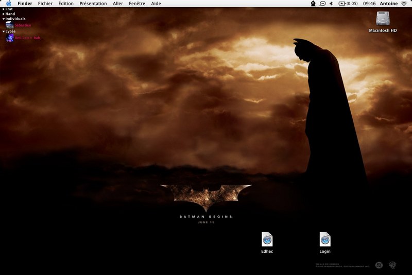Open the Antoine user switching menu
The width and height of the screenshot is (412, 275).
(389, 4)
